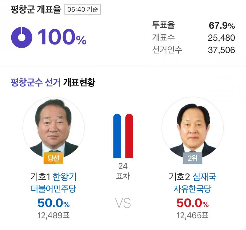Image resolution: width=246 pixels, height=230 pixels.
Task: Click the blue vote bar
Action: pyautogui.click(x=117, y=136)
